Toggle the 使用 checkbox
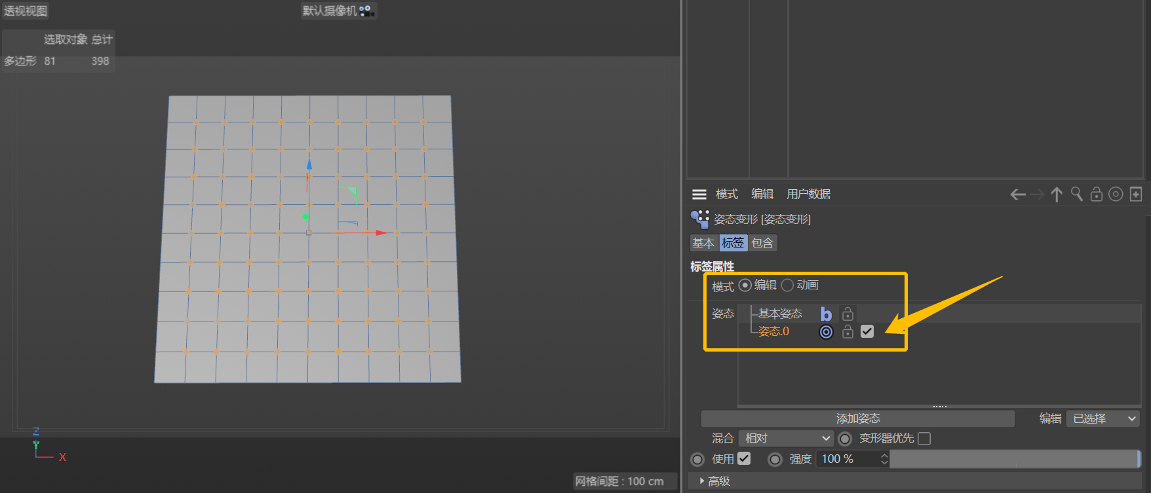 (x=744, y=459)
